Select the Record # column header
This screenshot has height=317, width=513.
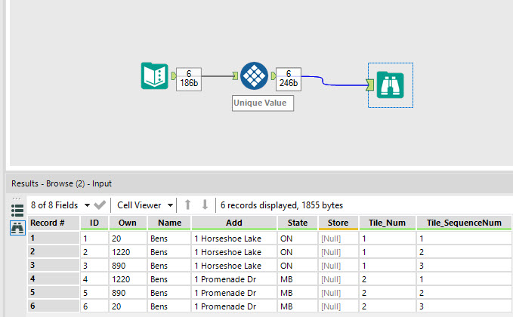point(53,223)
